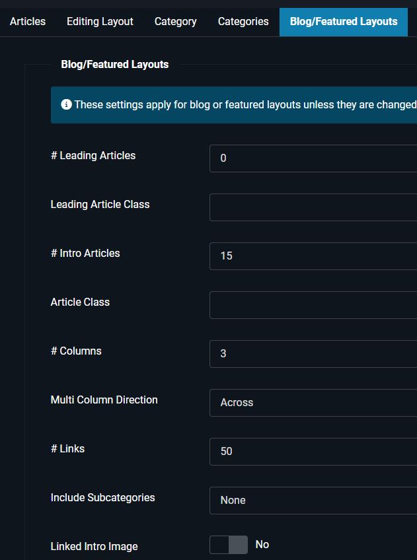The width and height of the screenshot is (417, 560).
Task: Open the Include Subcategories dropdown
Action: [x=312, y=500]
